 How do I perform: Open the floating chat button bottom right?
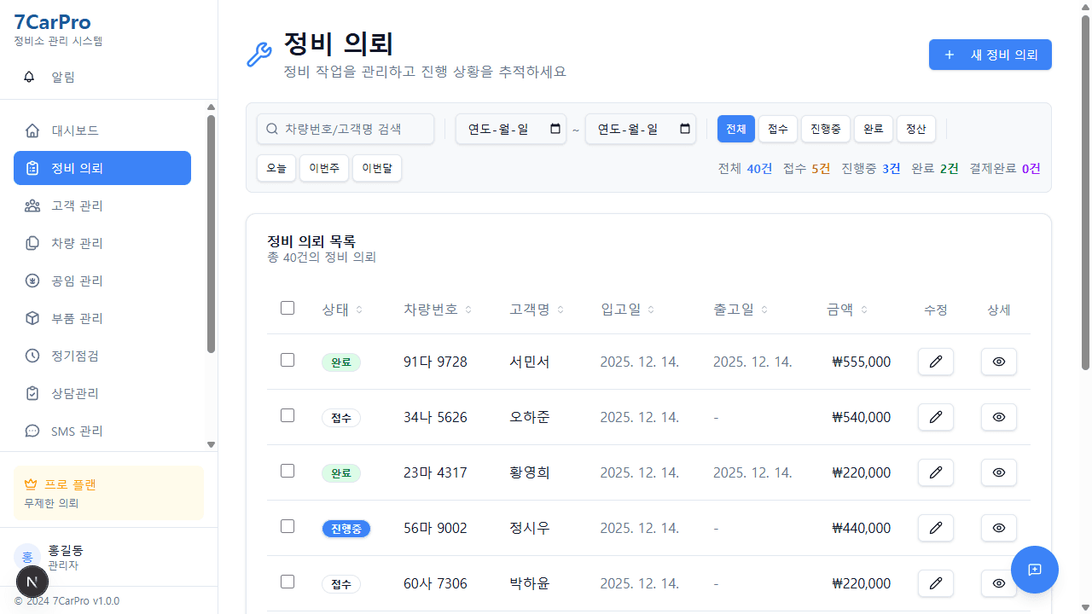click(x=1035, y=569)
